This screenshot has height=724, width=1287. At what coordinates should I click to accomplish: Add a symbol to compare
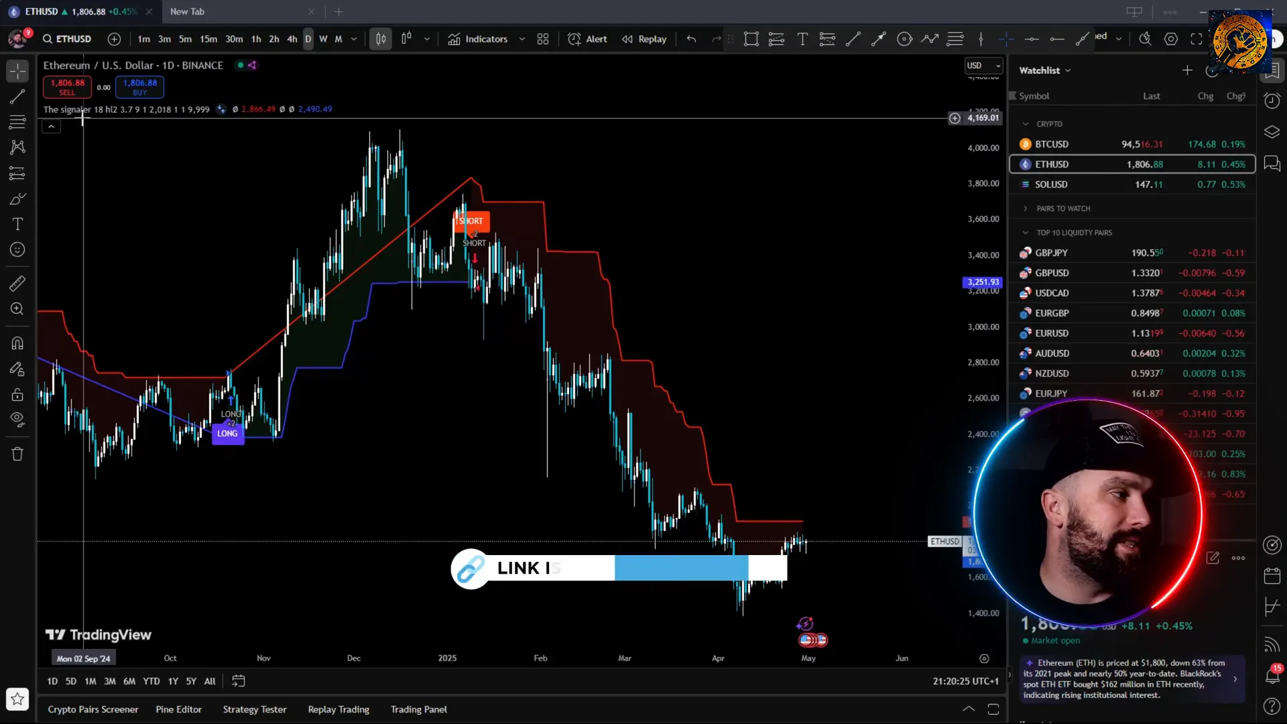(x=114, y=39)
